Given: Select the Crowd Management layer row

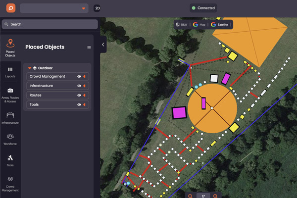Looking at the screenshot, I should pos(57,76).
